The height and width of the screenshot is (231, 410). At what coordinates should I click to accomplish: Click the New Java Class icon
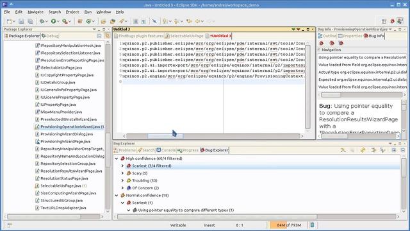point(88,21)
